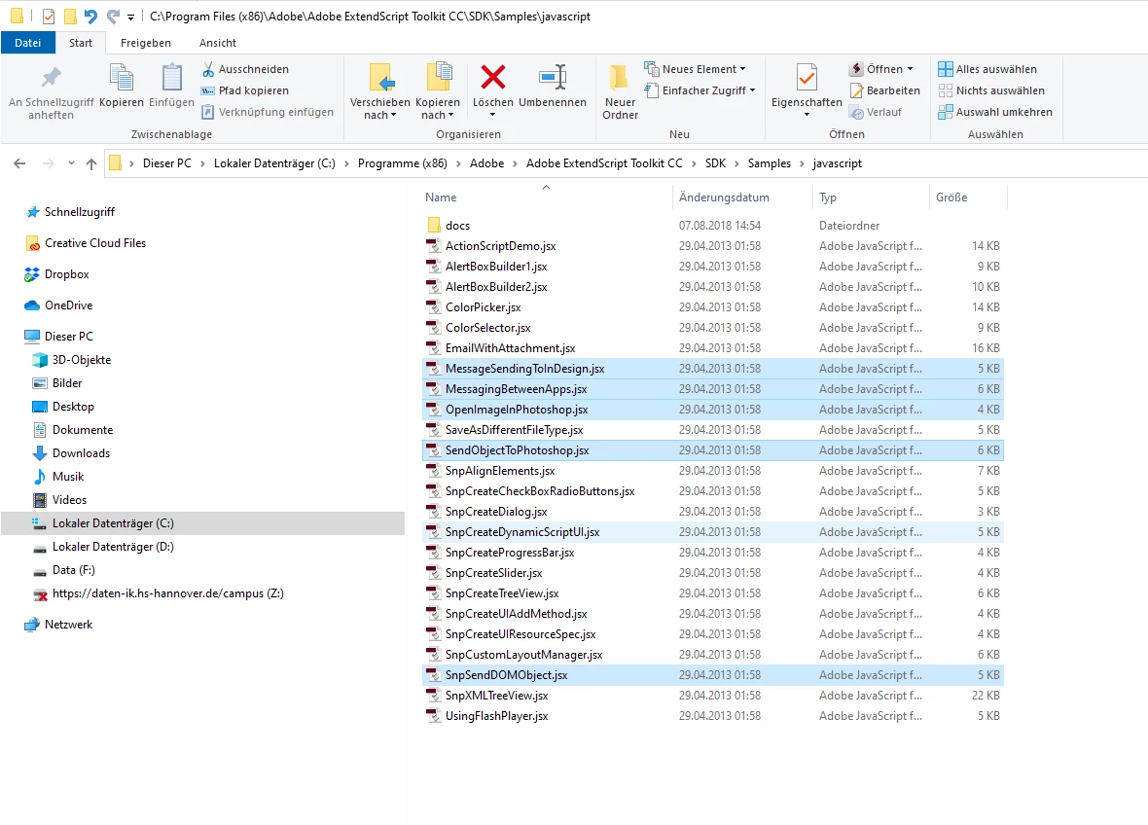1148x825 pixels.
Task: Select Schnellzugriff in navigation pane
Action: [202, 212]
